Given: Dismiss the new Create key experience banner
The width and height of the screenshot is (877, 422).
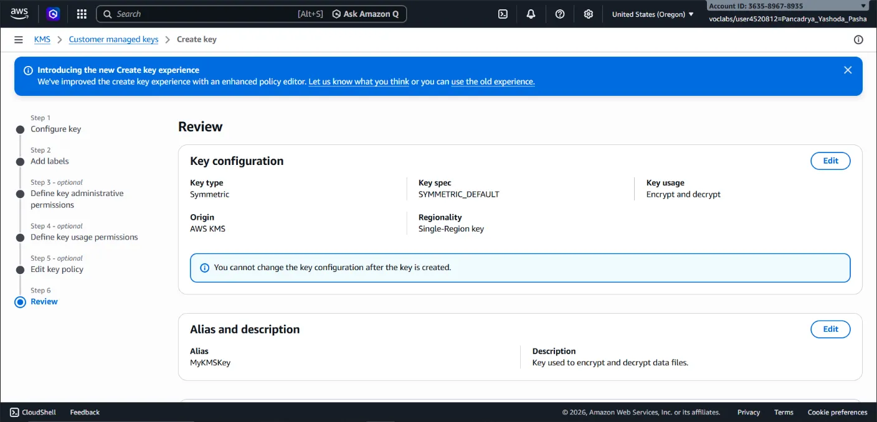Looking at the screenshot, I should pos(848,70).
